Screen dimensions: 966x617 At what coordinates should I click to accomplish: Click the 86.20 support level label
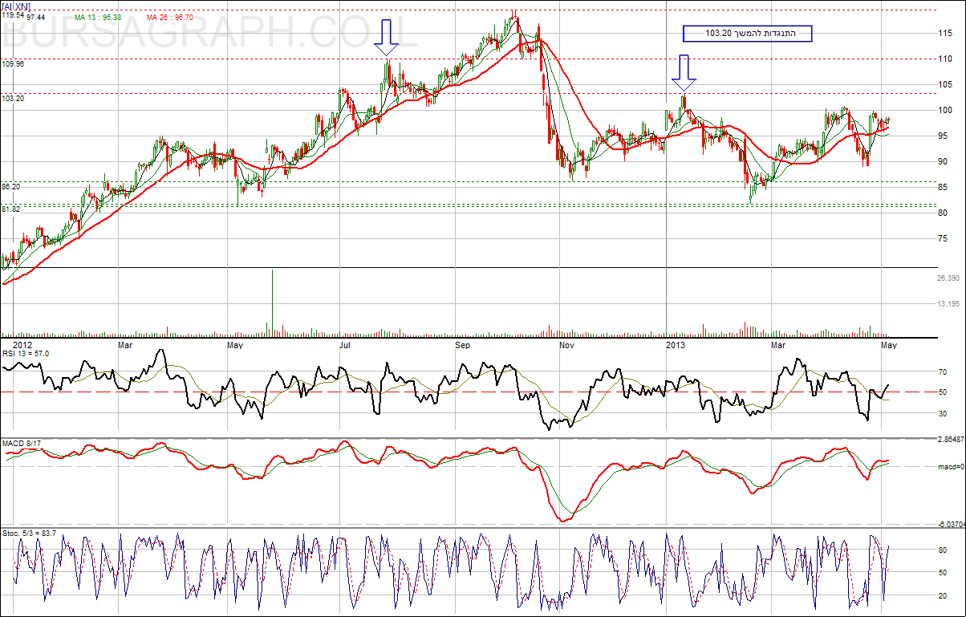[11, 186]
